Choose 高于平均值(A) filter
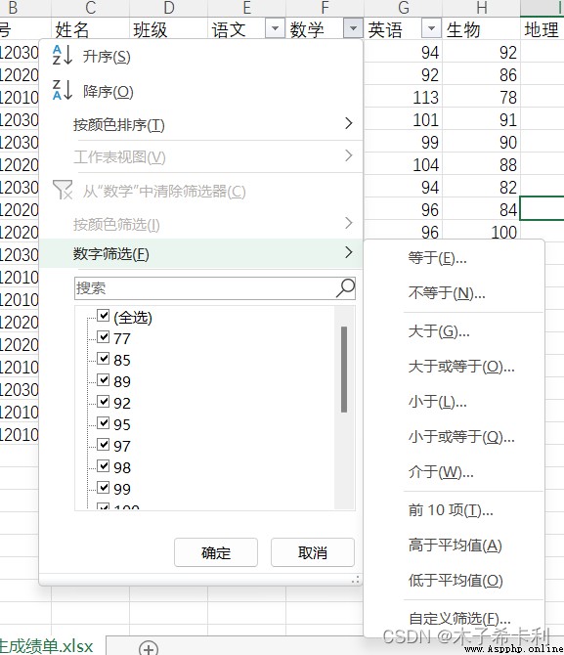Viewport: 564px width, 655px height. [455, 546]
